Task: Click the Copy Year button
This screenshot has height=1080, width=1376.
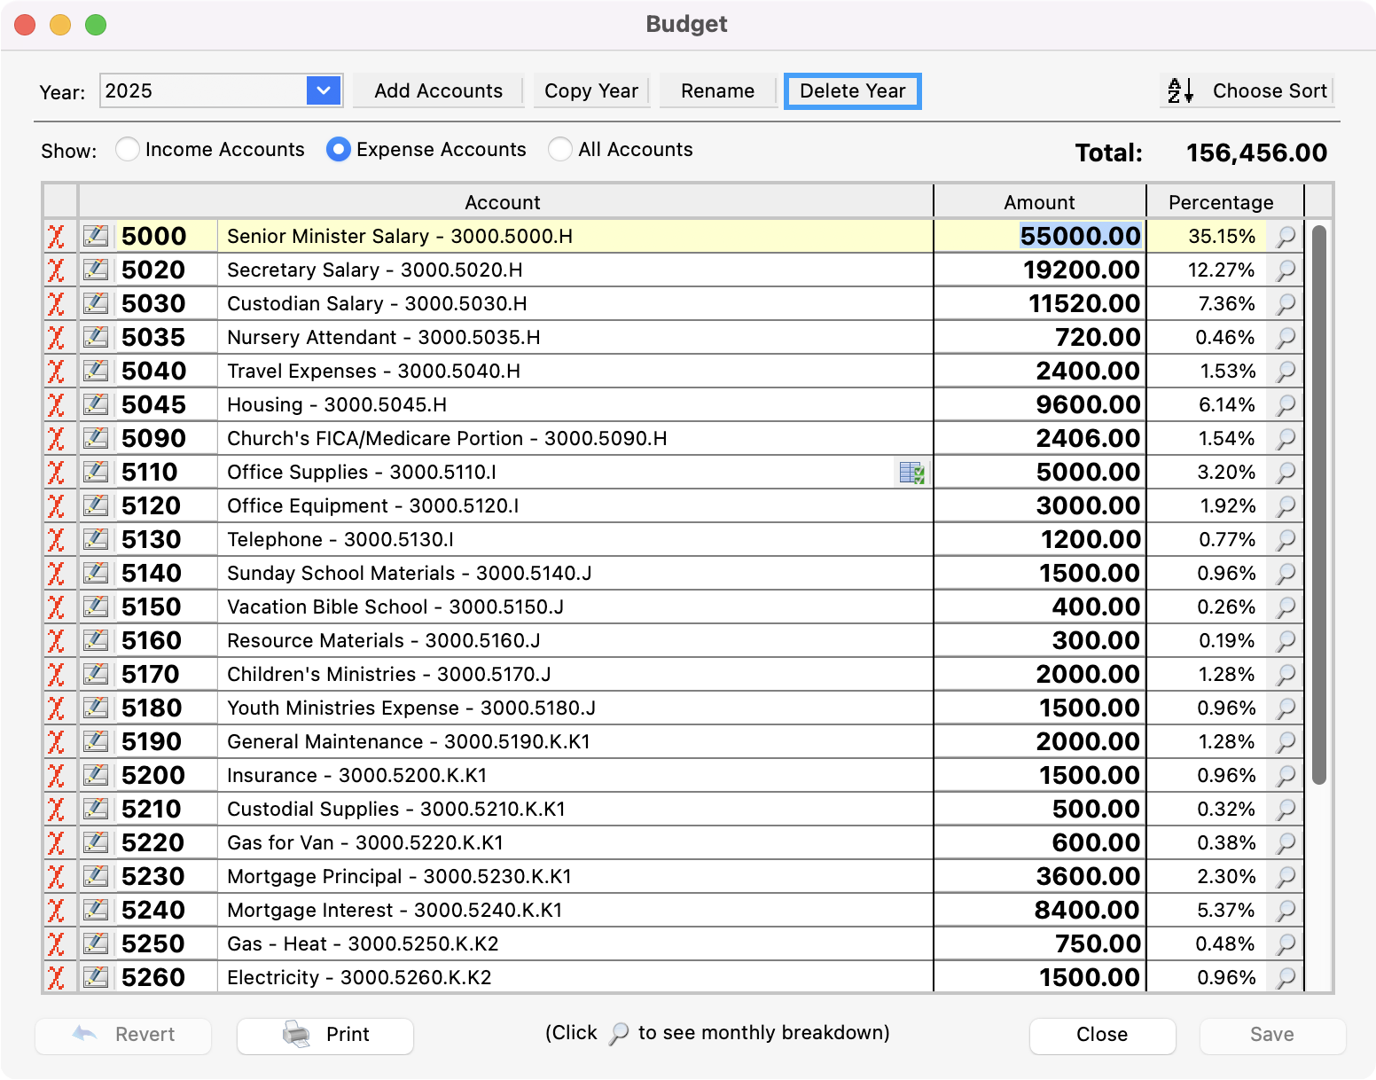Action: [591, 91]
